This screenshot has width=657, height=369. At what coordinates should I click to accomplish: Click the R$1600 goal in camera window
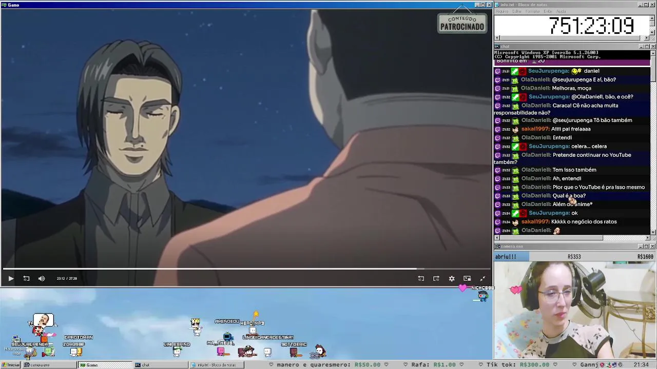click(645, 257)
